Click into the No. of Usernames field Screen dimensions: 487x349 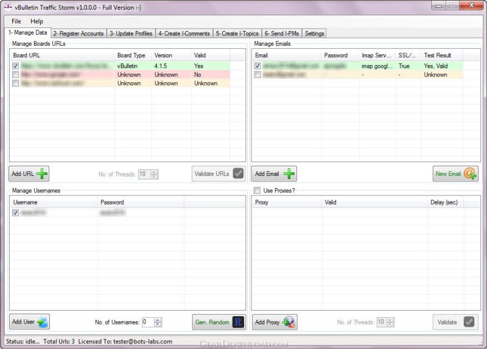click(x=148, y=322)
